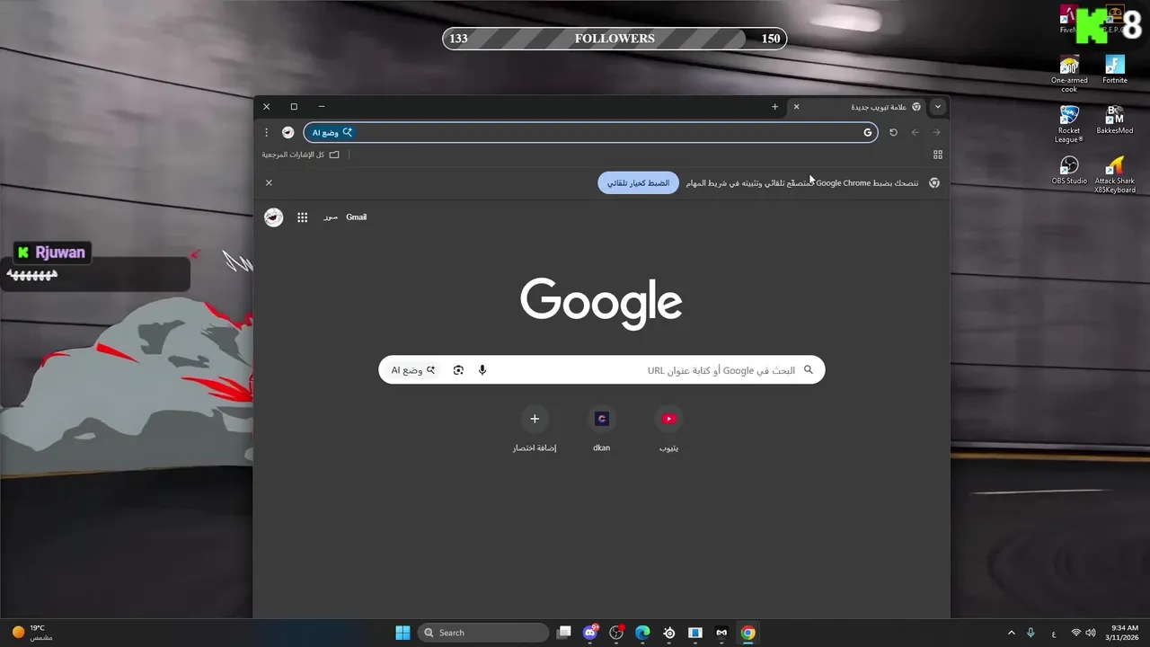Screen dimensions: 1150x647
Task: Open the يتيوب (YouTube) shortcut tile
Action: pos(668,428)
